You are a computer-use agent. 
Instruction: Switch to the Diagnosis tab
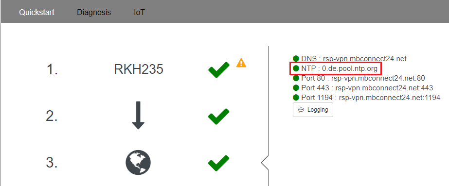[94, 13]
